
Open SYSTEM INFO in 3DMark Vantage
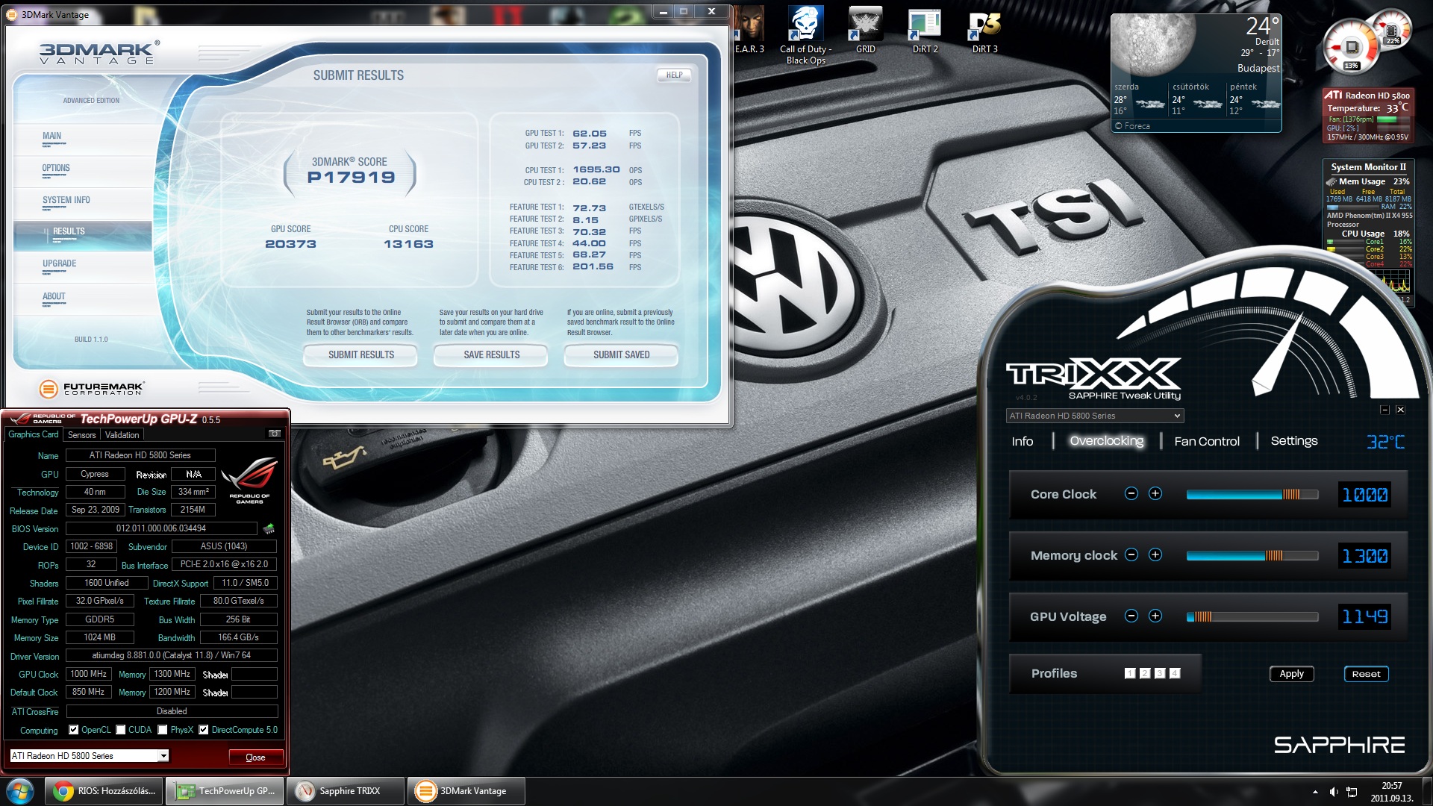click(x=66, y=200)
